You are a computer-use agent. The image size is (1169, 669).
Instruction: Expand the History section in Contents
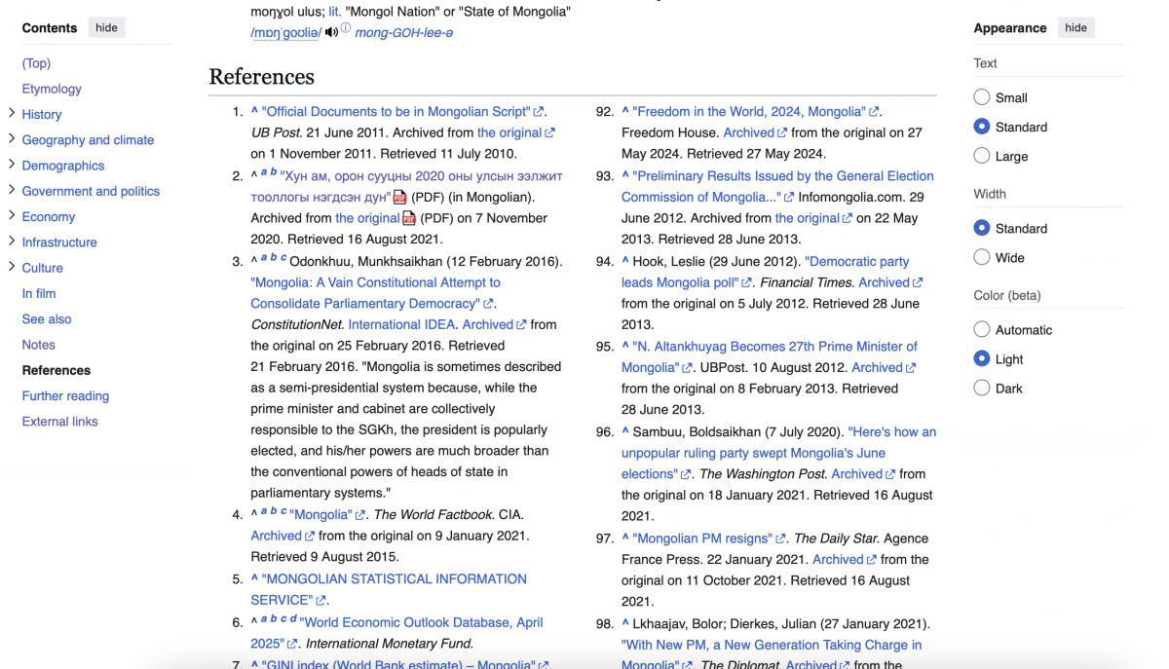click(12, 114)
